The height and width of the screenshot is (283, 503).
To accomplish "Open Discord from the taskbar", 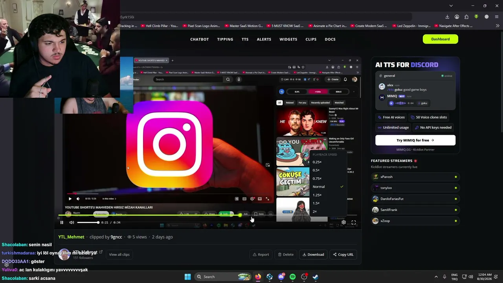I will pyautogui.click(x=281, y=277).
